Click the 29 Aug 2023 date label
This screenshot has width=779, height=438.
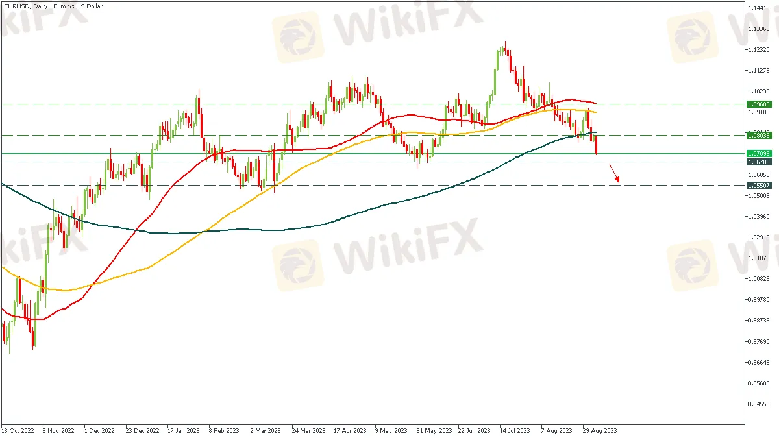599,430
